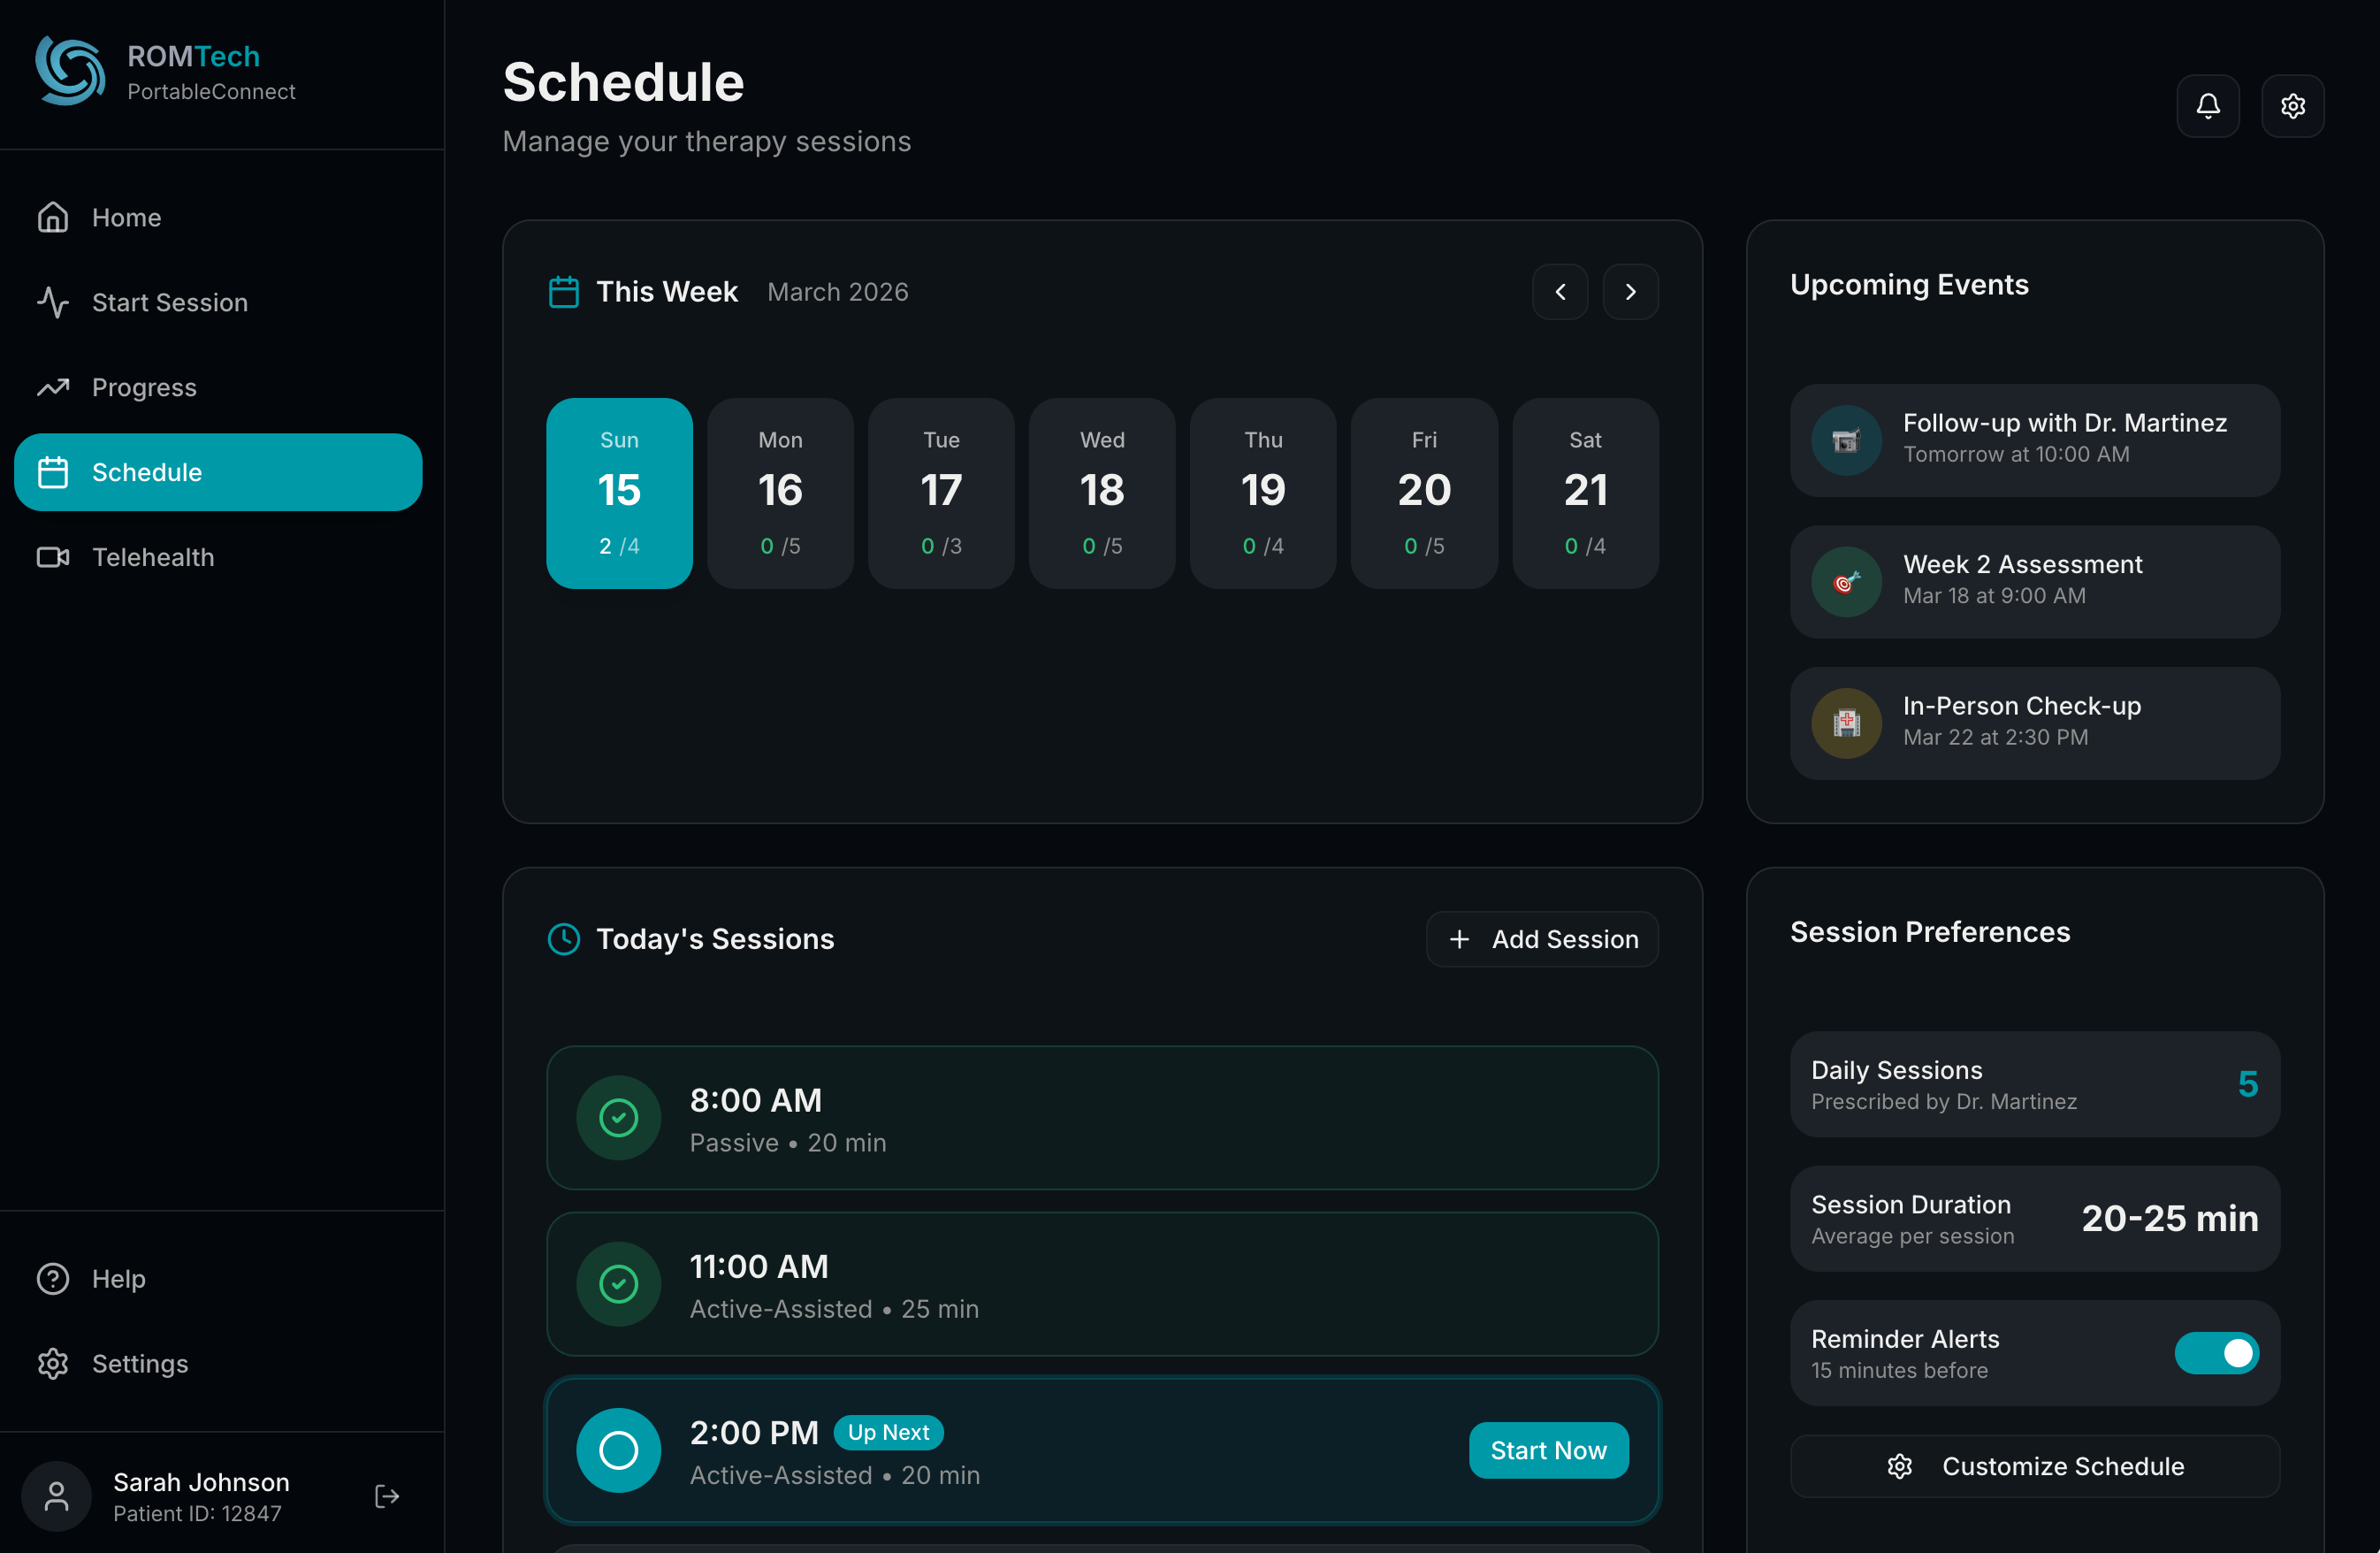Go to next week

[1631, 292]
